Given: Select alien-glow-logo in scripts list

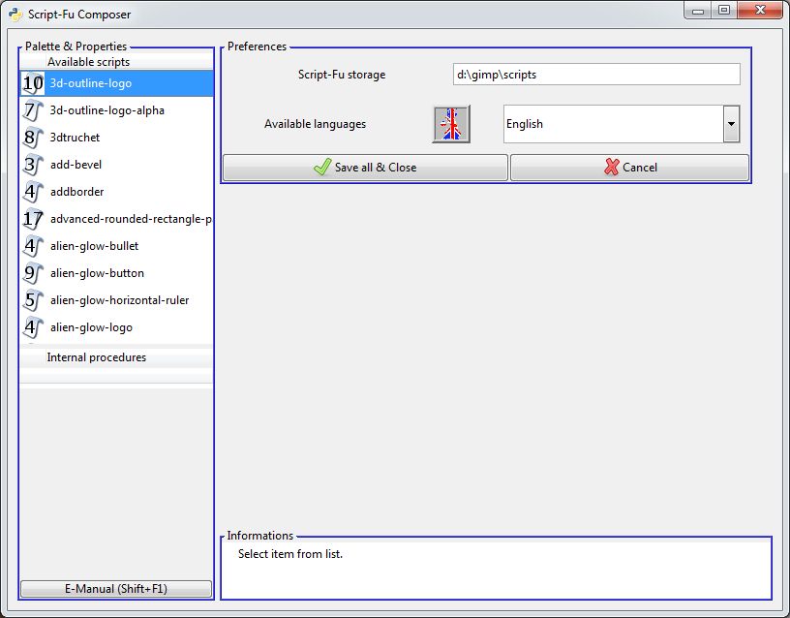Looking at the screenshot, I should click(91, 327).
